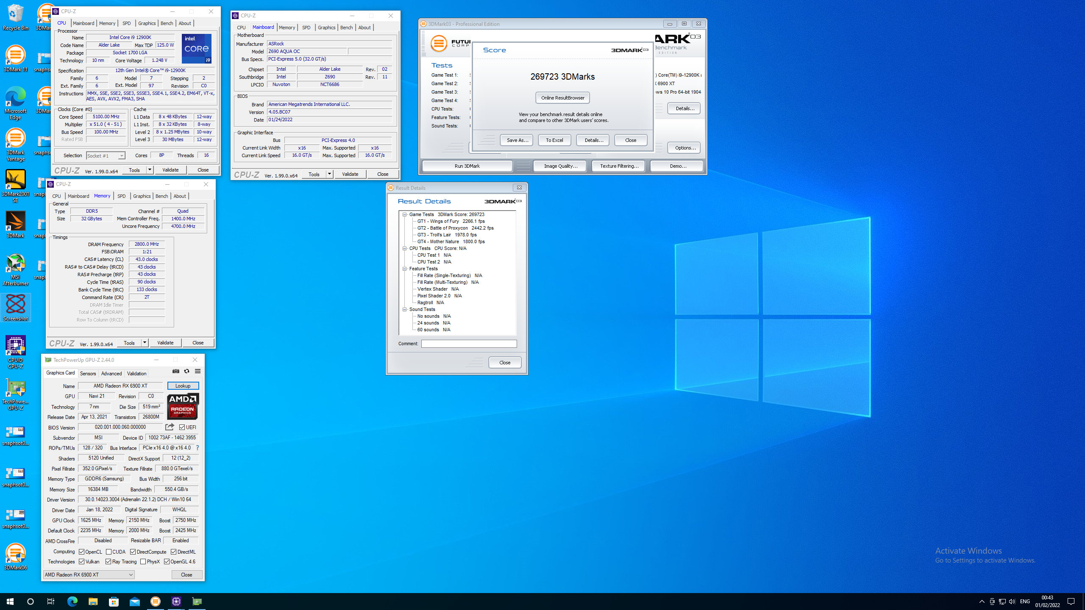Image resolution: width=1085 pixels, height=610 pixels.
Task: Open the Recycle Bin desktop icon
Action: [15, 17]
